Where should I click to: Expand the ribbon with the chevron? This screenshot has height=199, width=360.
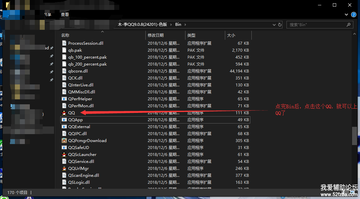(346, 15)
